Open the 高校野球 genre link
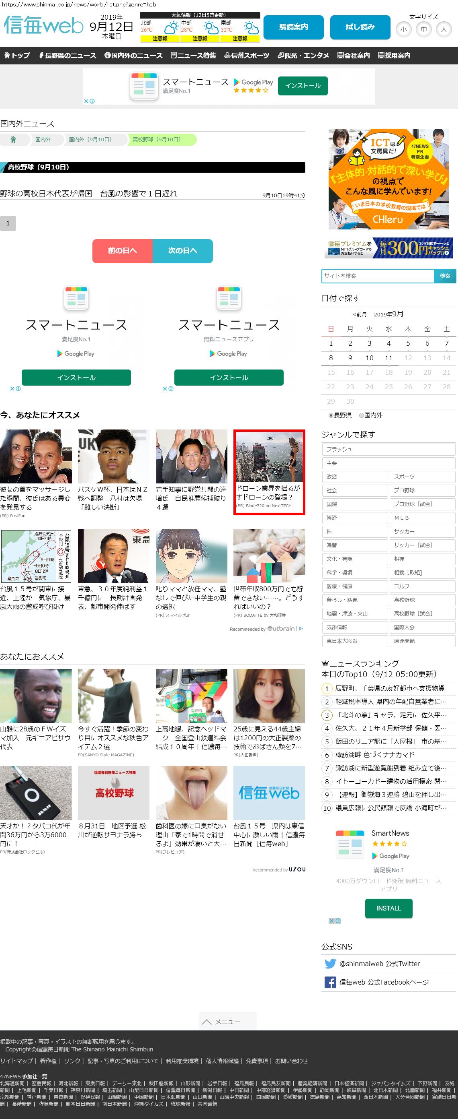Screen dimensions: 458x1119 [x=422, y=600]
